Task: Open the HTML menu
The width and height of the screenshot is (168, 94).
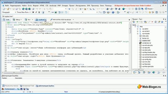Action: click(x=42, y=5)
